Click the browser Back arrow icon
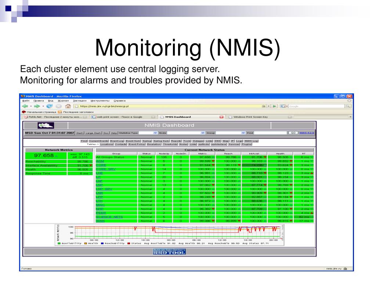The width and height of the screenshot is (376, 282). pos(25,106)
